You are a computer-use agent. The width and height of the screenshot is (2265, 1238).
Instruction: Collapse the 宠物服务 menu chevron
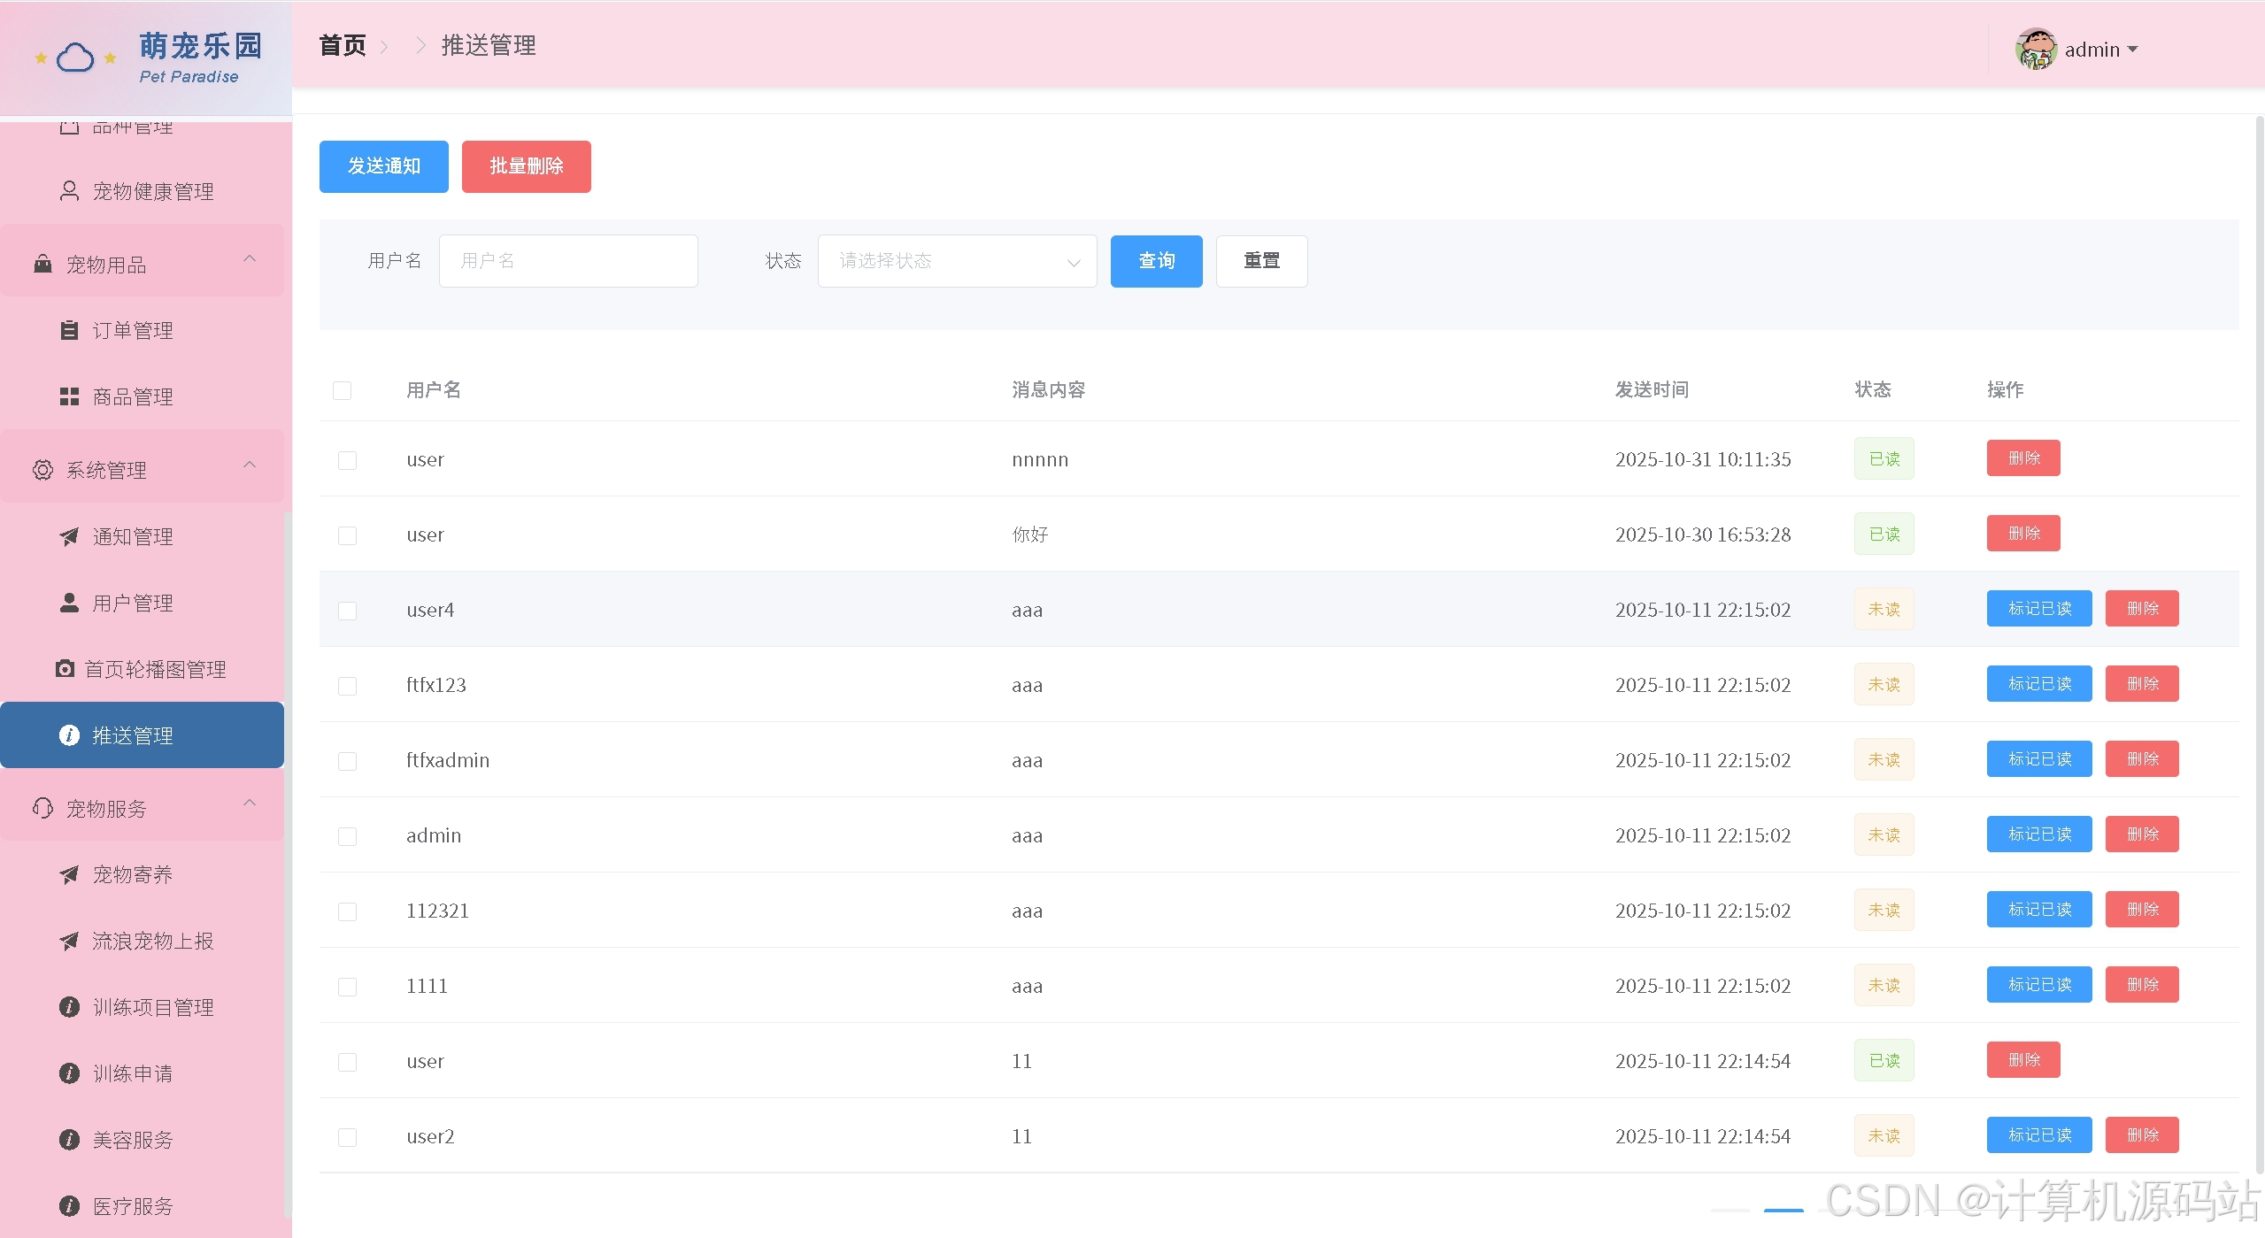pyautogui.click(x=250, y=803)
